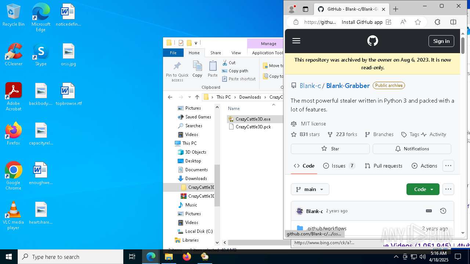The image size is (470, 264).
Task: Open Pull requests repository tab
Action: tap(383, 166)
